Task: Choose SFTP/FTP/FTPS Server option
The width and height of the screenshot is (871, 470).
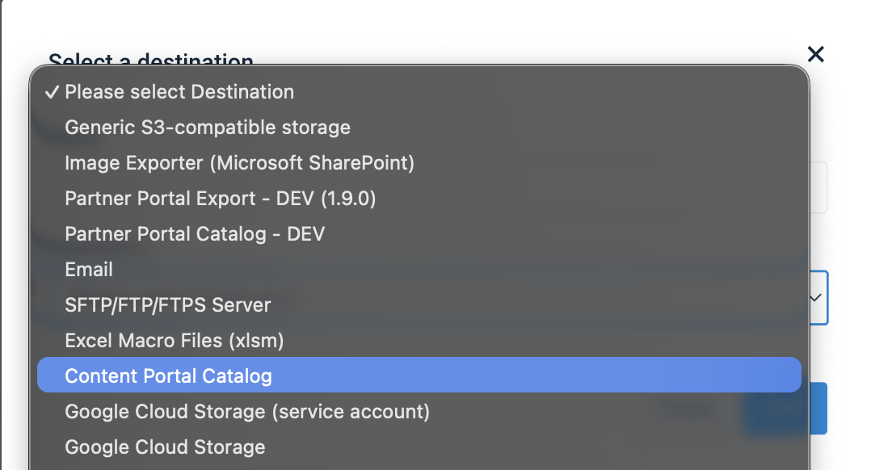Action: 419,304
